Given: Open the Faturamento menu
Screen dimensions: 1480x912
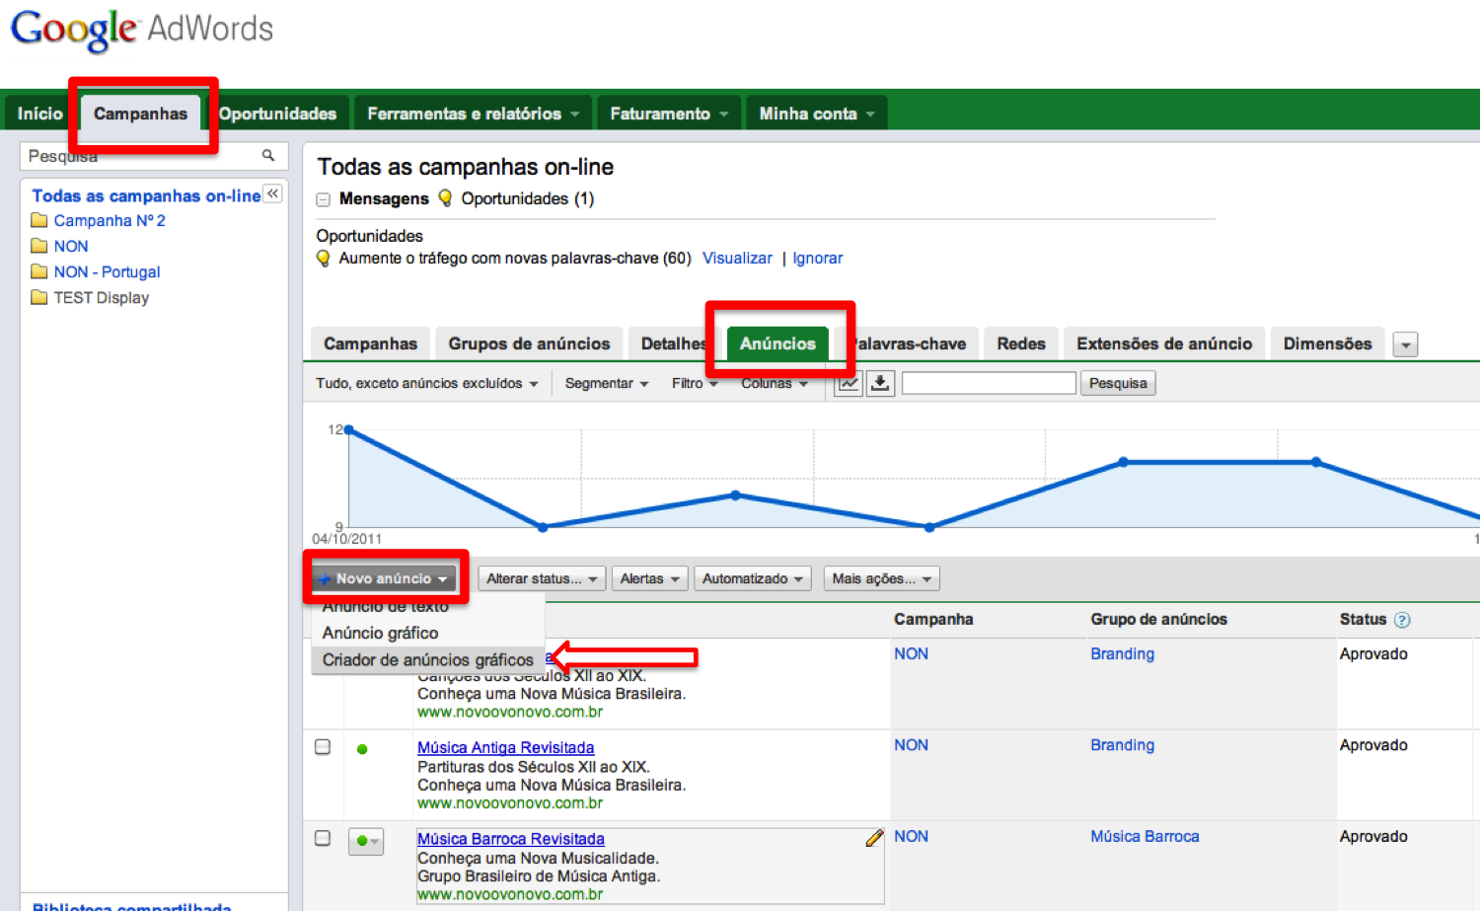Looking at the screenshot, I should pos(669,114).
